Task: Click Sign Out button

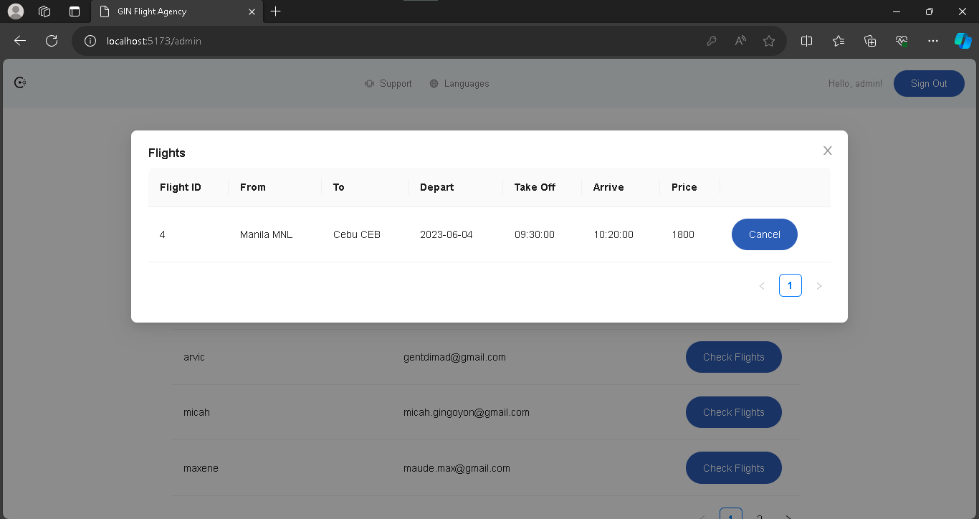Action: click(x=929, y=83)
